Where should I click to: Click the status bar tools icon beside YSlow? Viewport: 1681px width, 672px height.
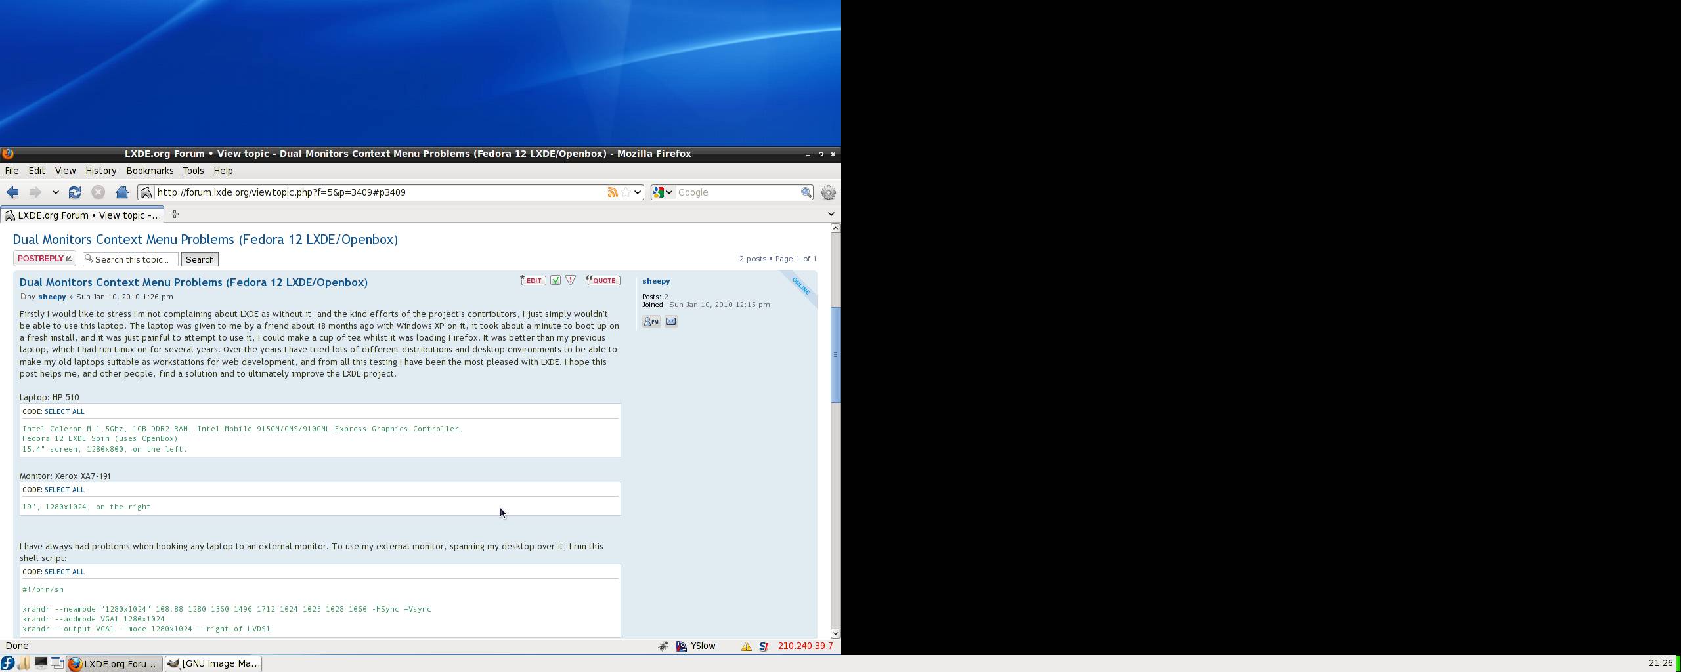click(663, 646)
